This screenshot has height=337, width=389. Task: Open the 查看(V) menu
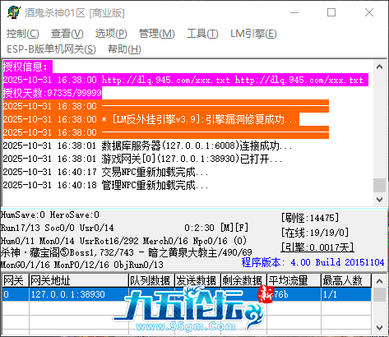point(67,34)
